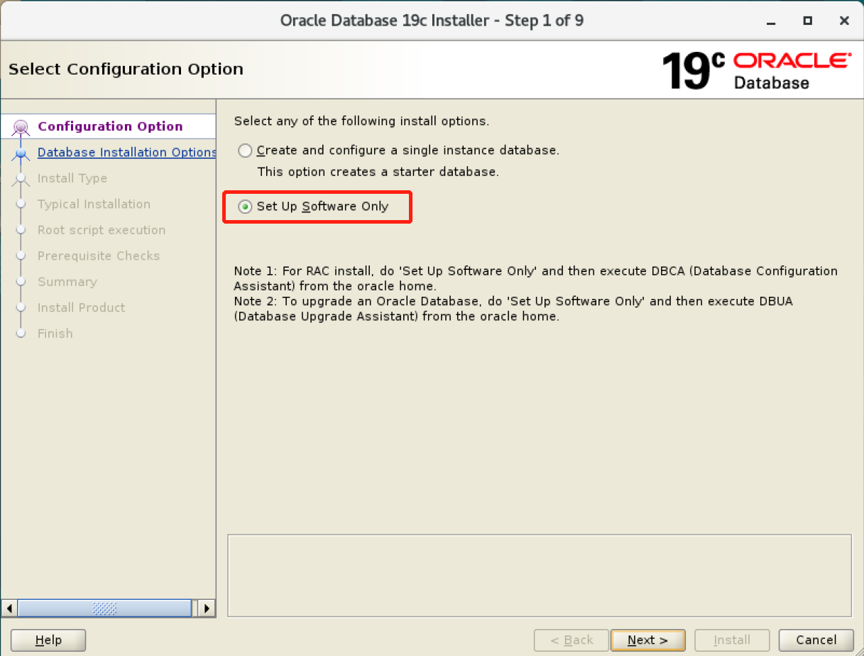Click the Finish step label

click(x=55, y=333)
